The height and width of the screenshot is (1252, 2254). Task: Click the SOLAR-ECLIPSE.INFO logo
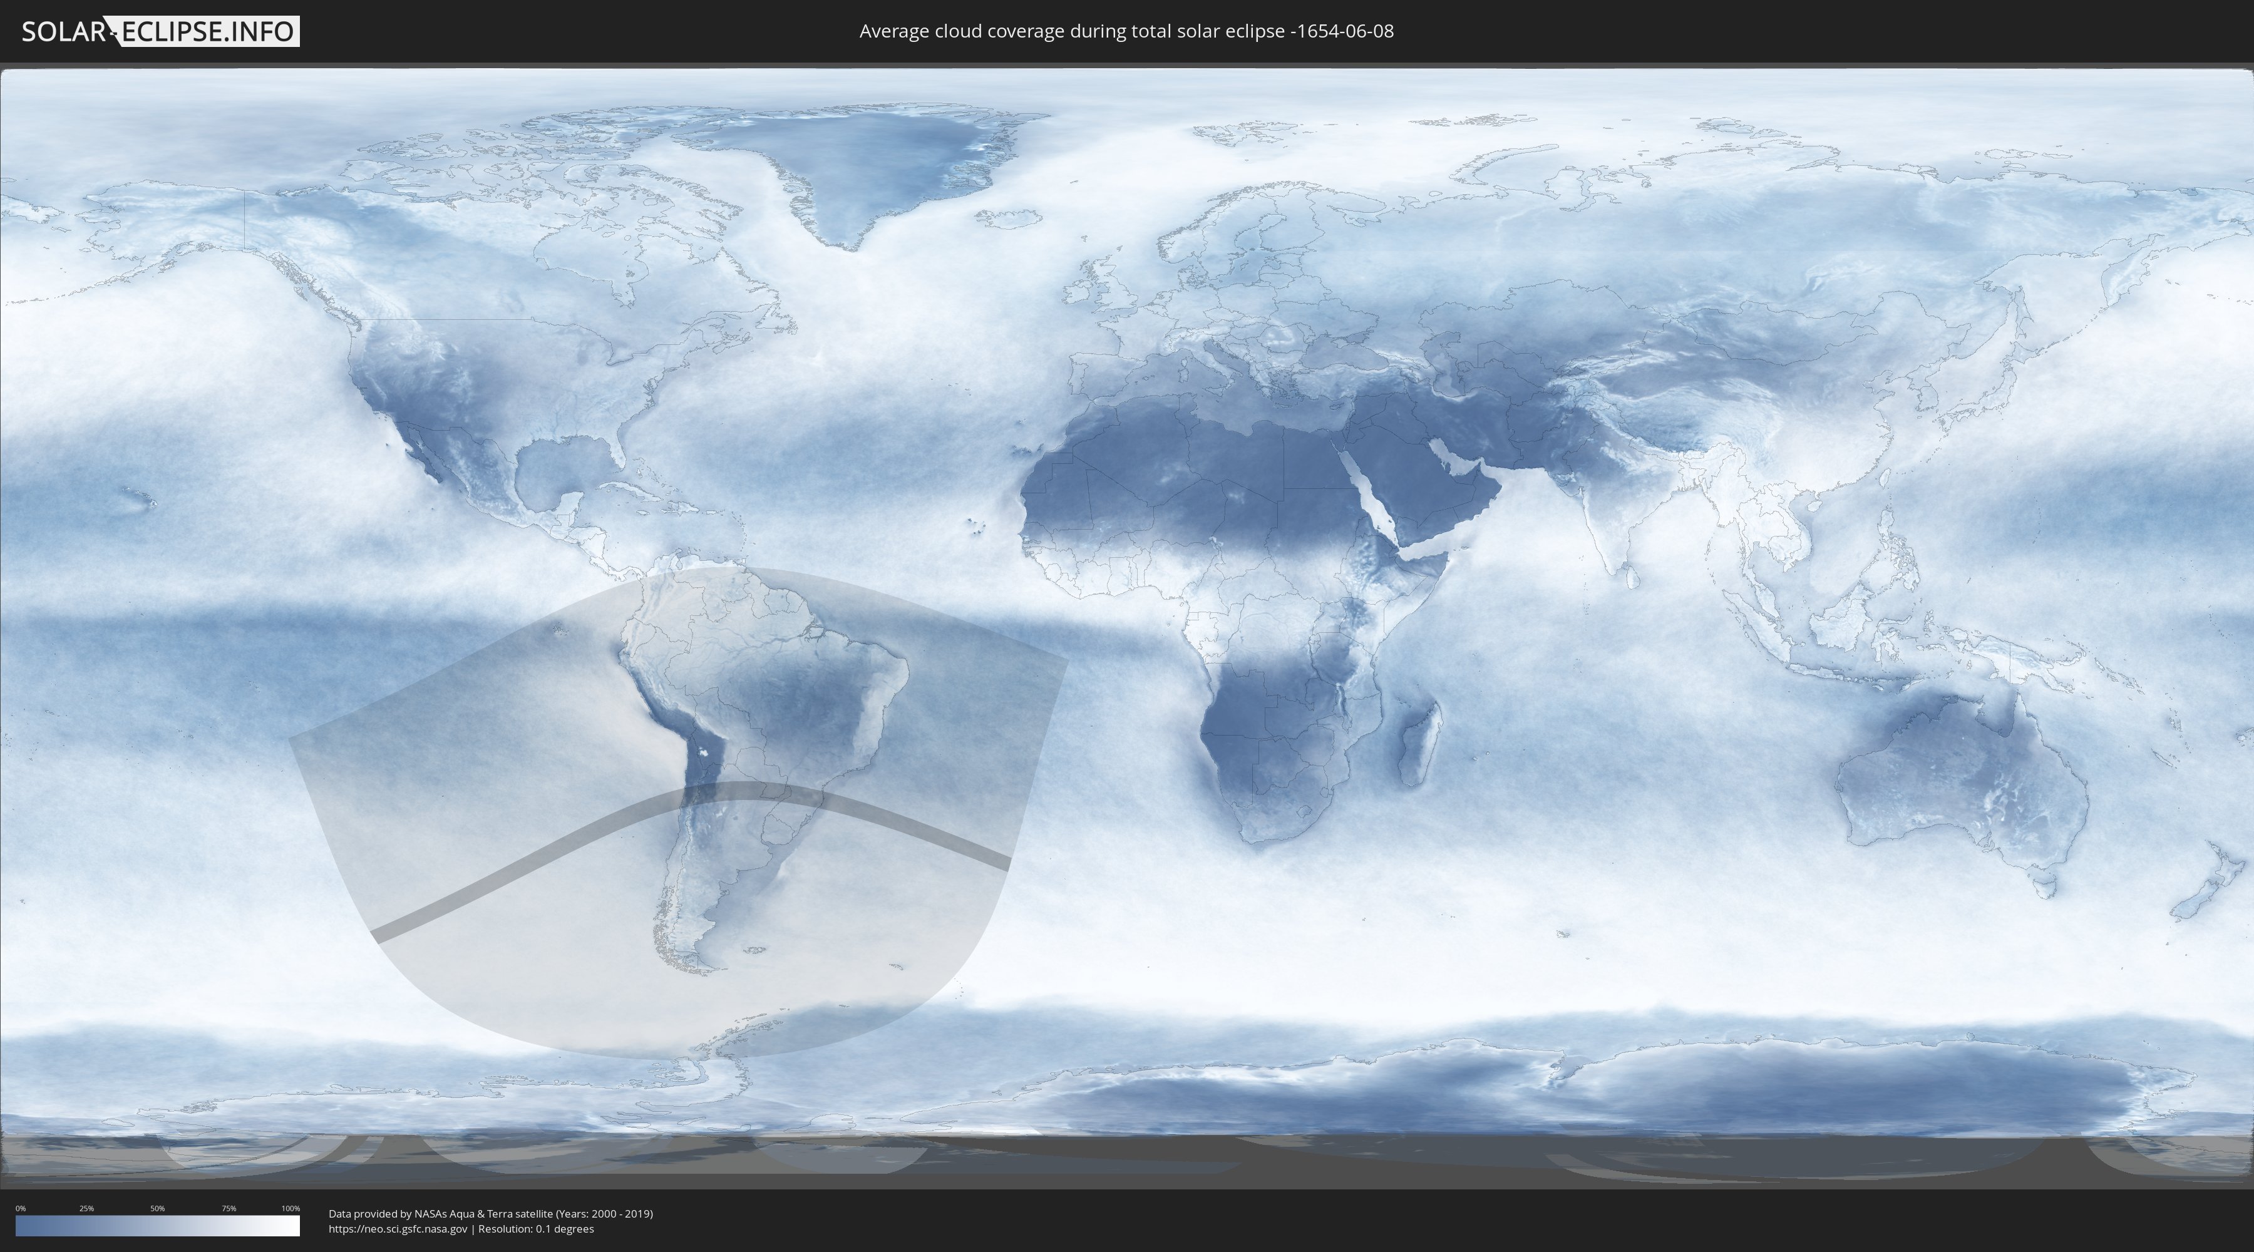coord(160,31)
